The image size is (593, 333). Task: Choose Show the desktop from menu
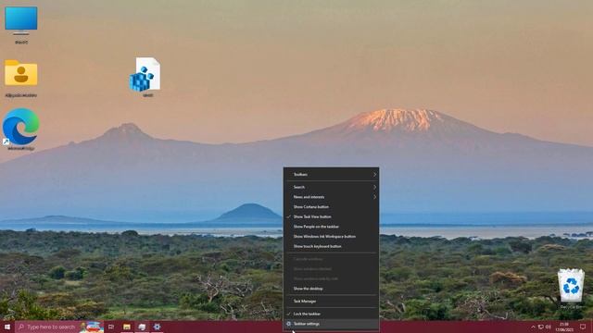pos(331,289)
